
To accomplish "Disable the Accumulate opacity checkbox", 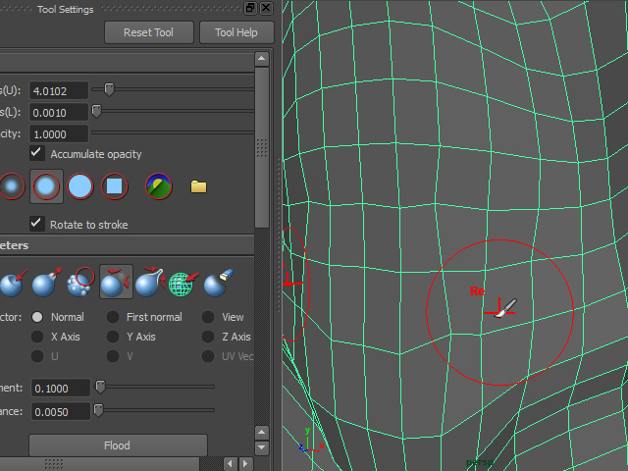I will pos(37,153).
